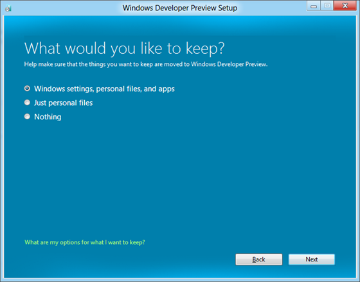Image resolution: width=360 pixels, height=282 pixels.
Task: Select the 'Windows settings, personal files, and apps' radio button
Action: click(27, 88)
